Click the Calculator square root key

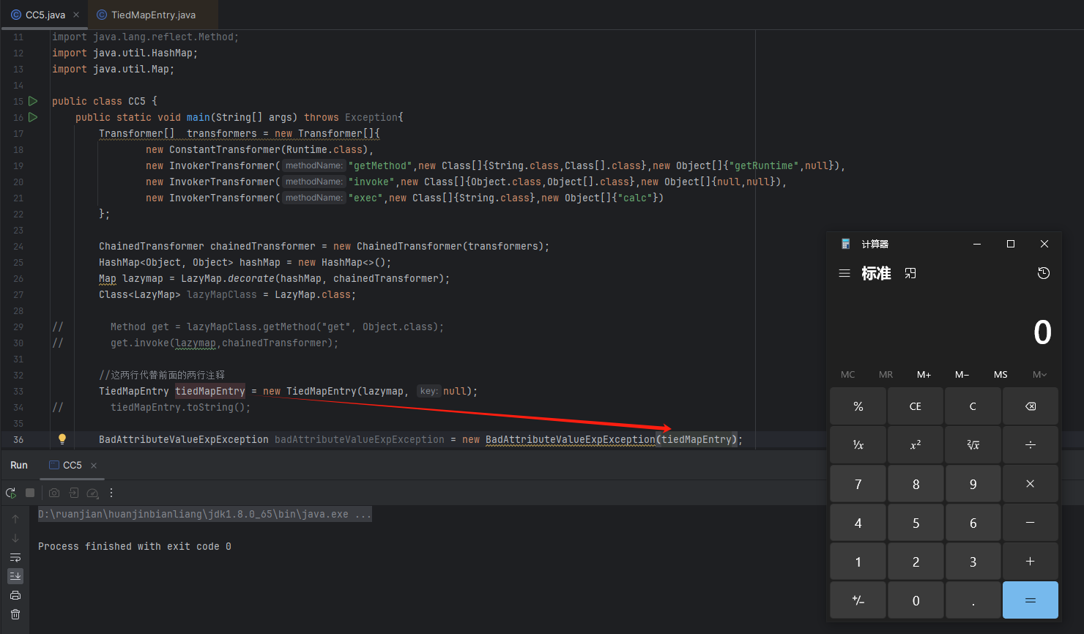[x=973, y=444]
